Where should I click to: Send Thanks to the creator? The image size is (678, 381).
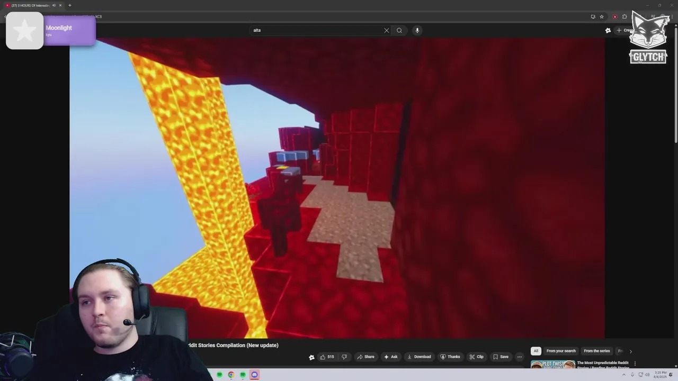(450, 357)
